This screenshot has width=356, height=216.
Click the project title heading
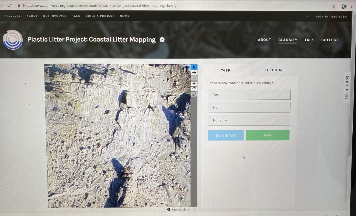coord(92,40)
